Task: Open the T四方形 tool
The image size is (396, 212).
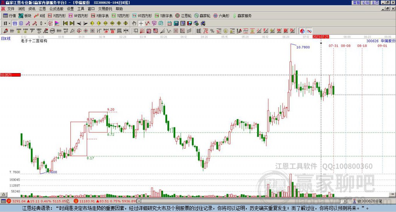Action: click(121, 15)
